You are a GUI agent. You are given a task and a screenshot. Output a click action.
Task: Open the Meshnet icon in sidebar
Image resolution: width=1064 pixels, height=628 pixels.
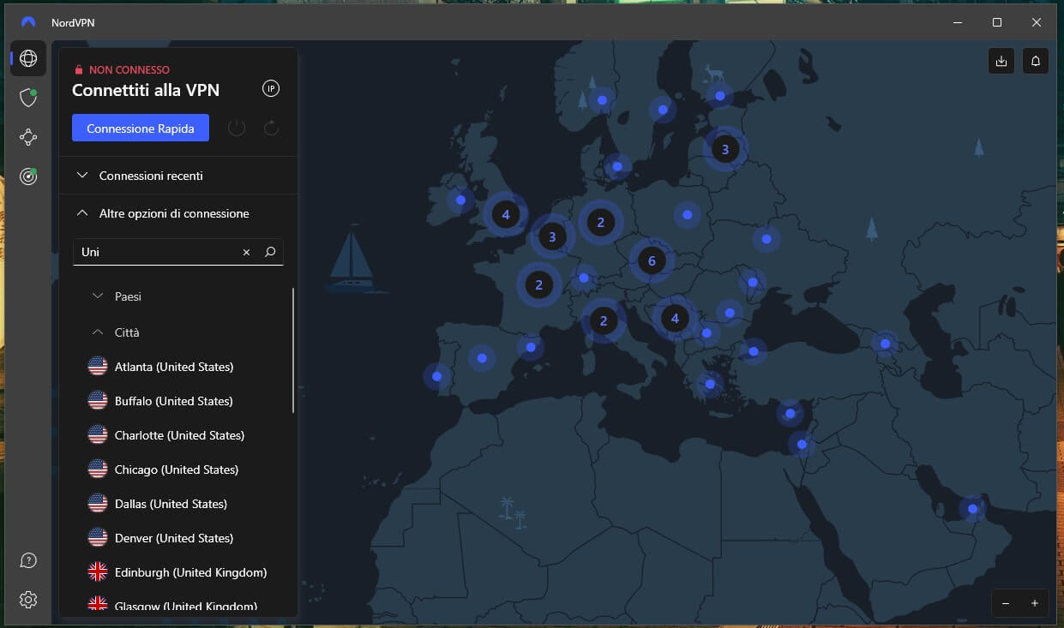[x=28, y=137]
